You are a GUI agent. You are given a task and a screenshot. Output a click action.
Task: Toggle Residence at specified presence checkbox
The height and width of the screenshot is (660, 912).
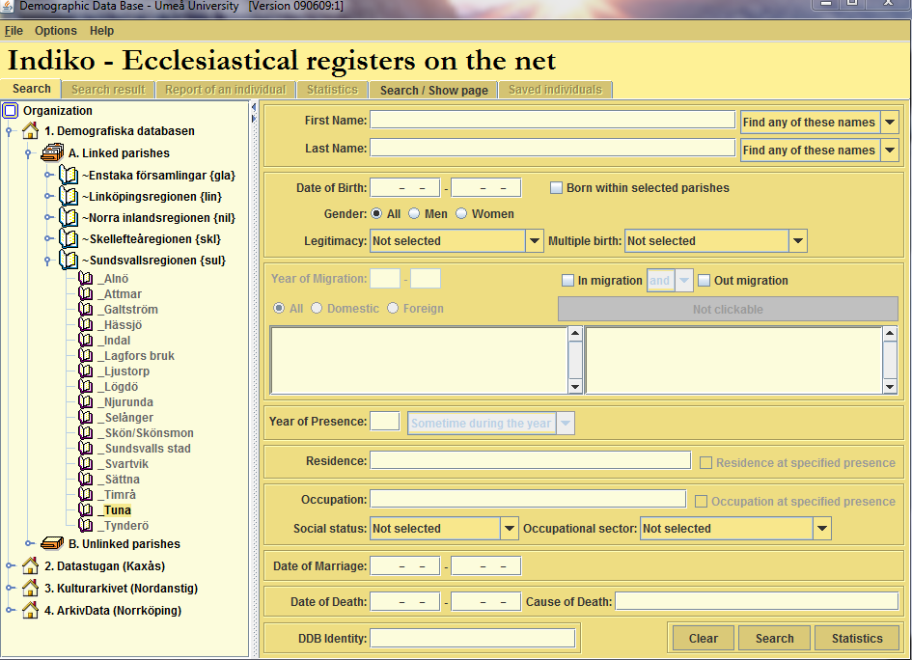pyautogui.click(x=705, y=462)
